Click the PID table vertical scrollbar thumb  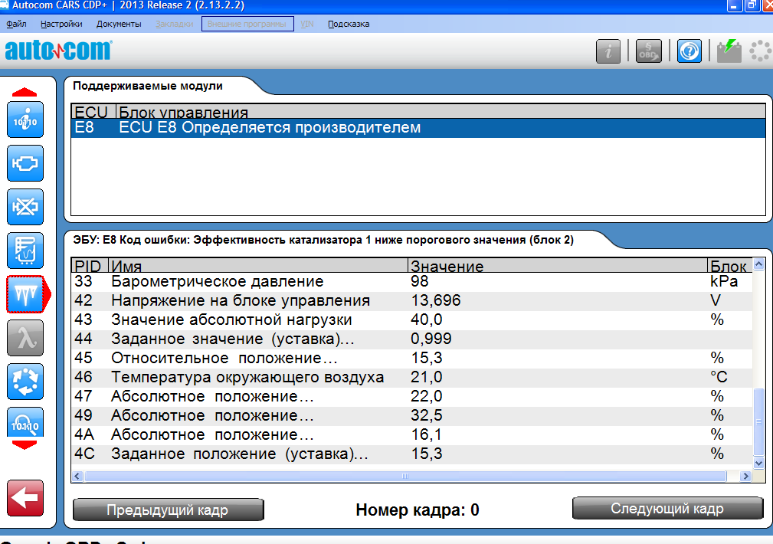point(758,420)
